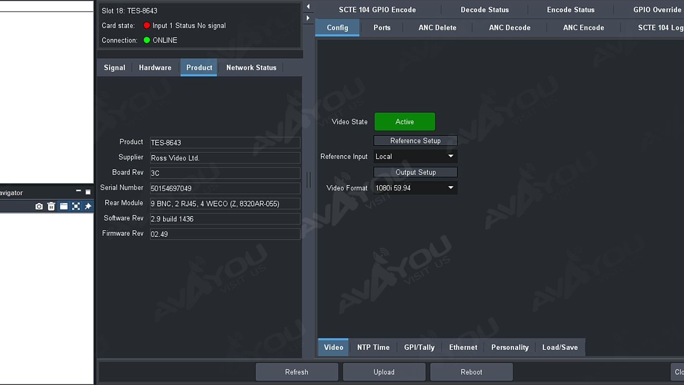
Task: Open the ANC Delete tab
Action: point(437,27)
